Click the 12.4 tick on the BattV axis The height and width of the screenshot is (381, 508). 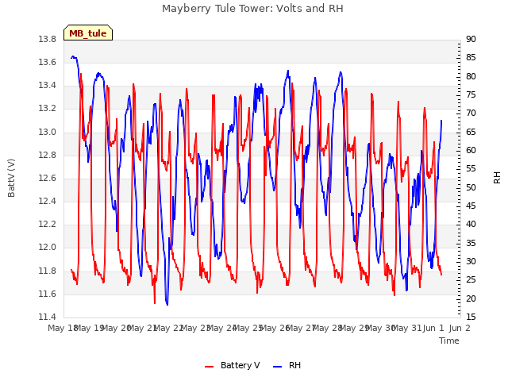click(48, 201)
